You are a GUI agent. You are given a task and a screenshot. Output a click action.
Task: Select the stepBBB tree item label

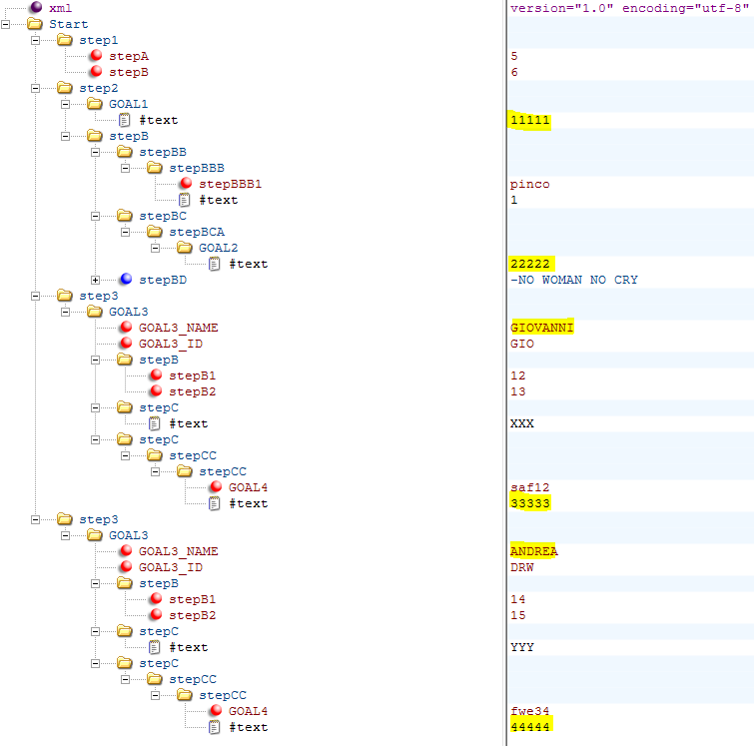(196, 168)
